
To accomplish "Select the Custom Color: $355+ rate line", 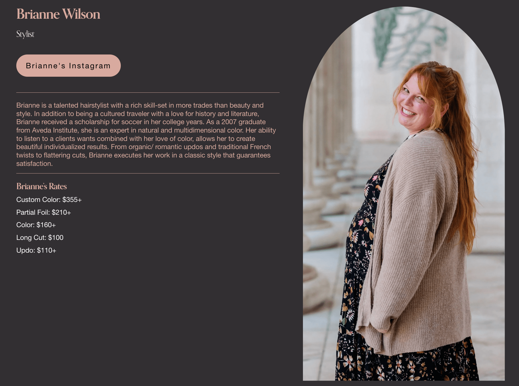I will 49,200.
